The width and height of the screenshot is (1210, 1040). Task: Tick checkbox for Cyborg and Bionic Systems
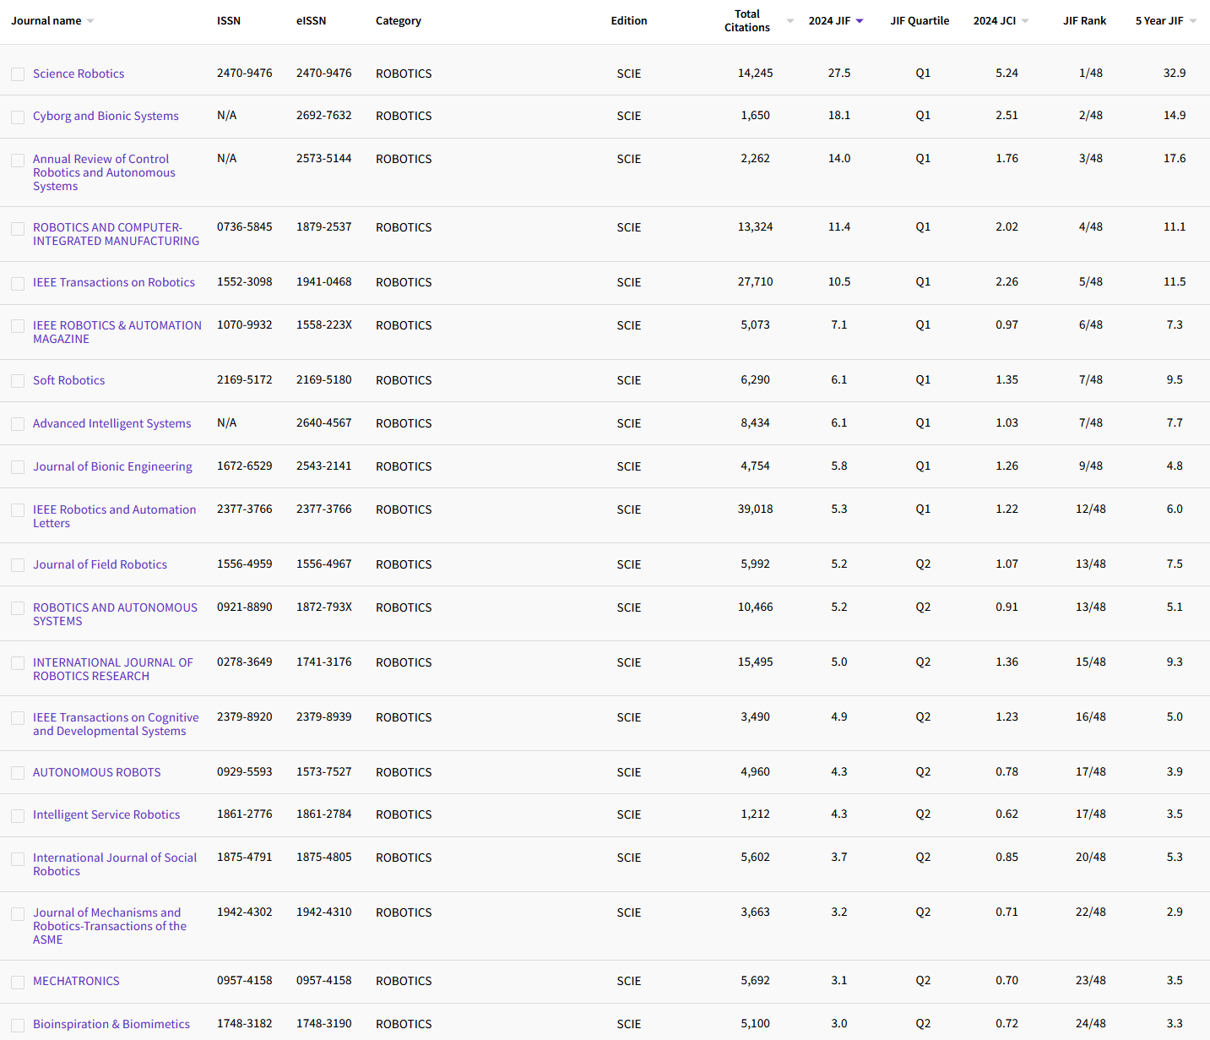point(18,117)
